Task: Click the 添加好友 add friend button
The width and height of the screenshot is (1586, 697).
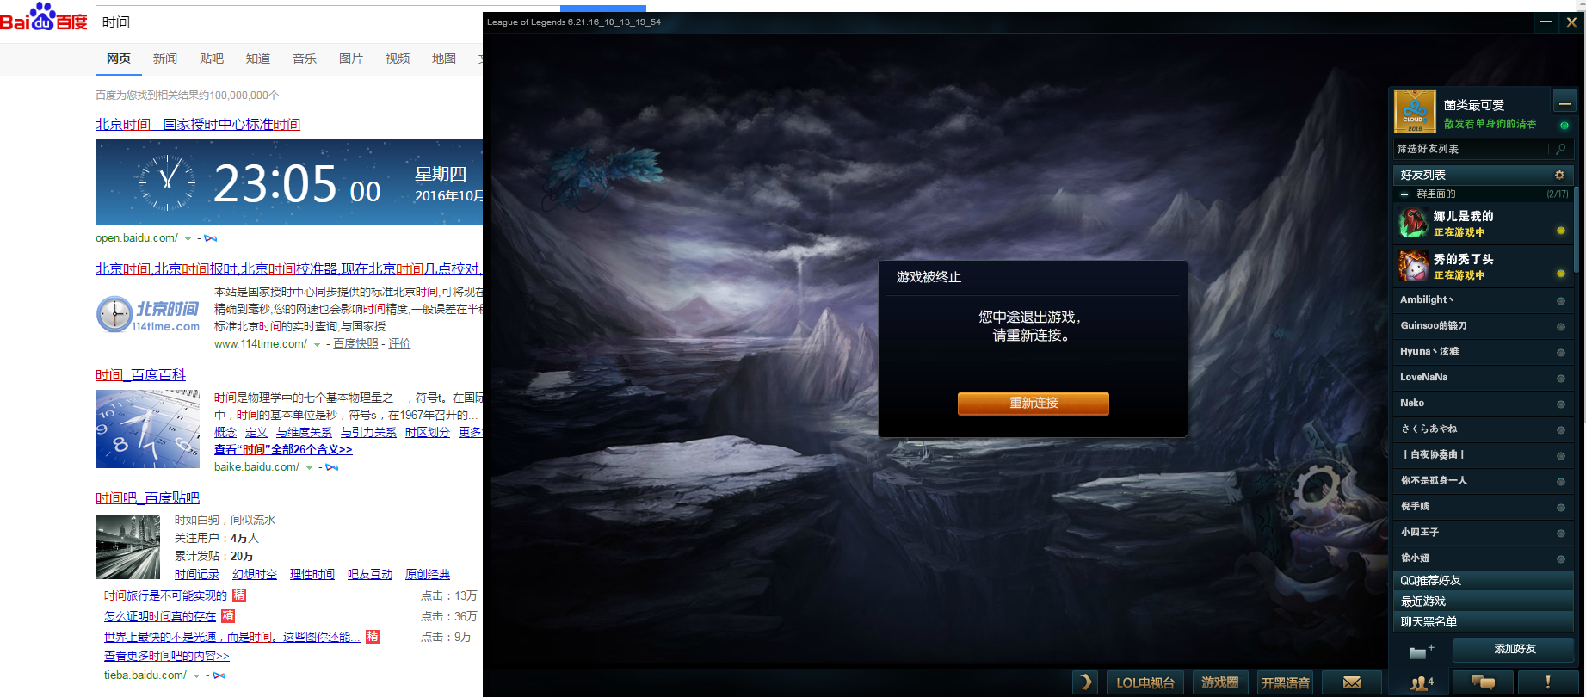Action: [1514, 649]
